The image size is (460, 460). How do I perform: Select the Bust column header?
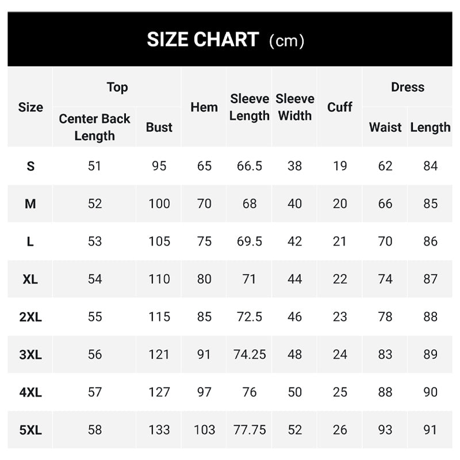pos(159,127)
